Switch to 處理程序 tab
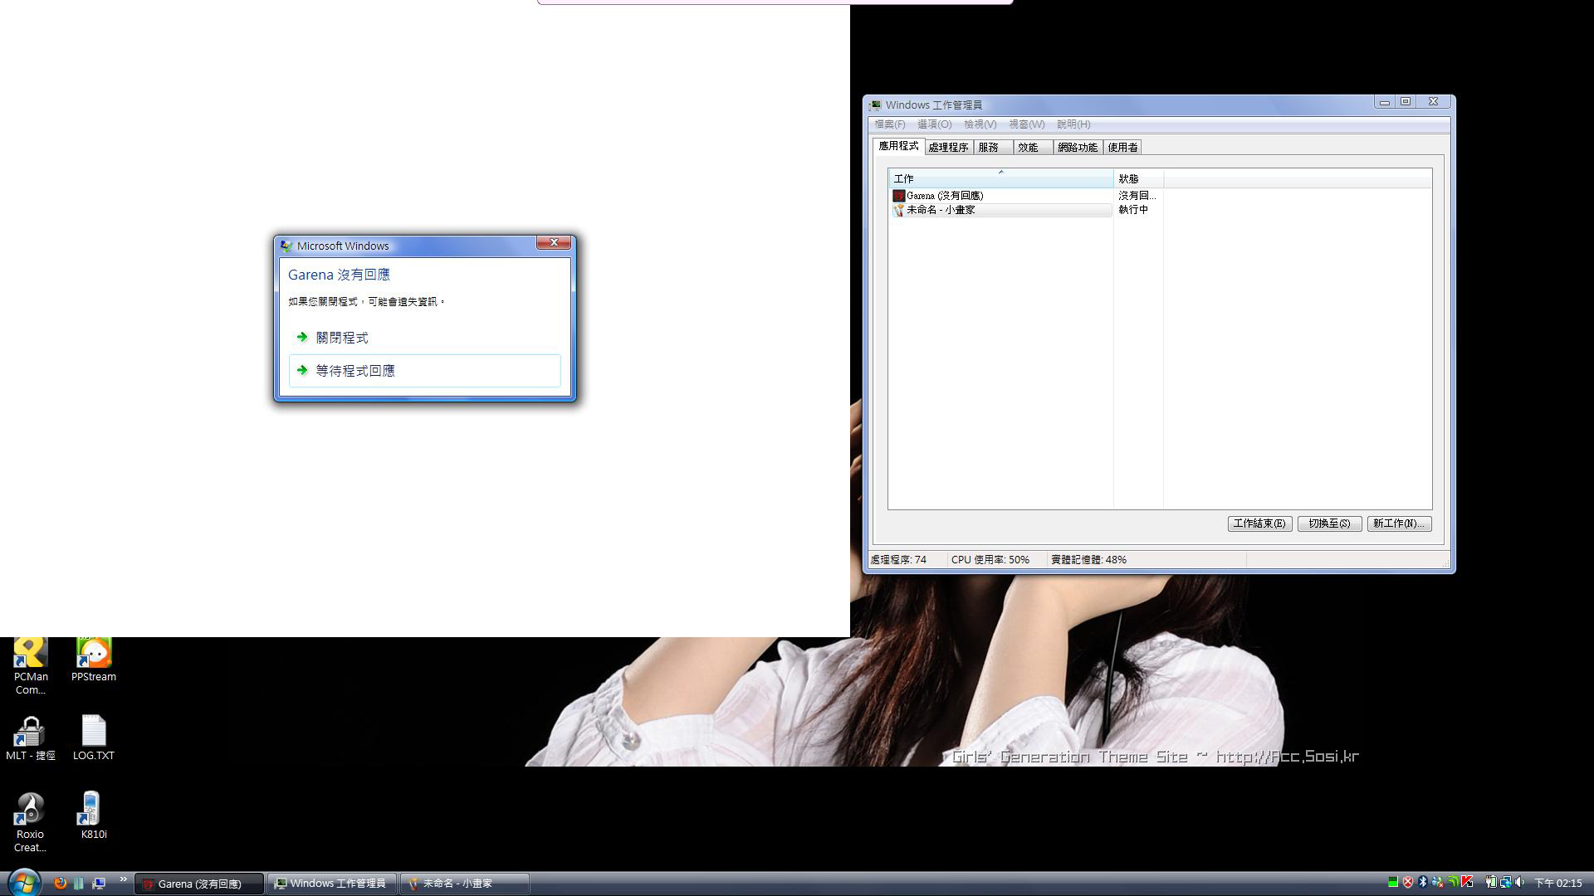The image size is (1594, 896). coord(948,148)
